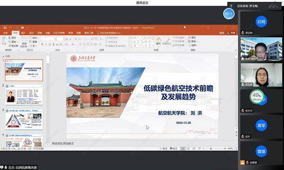Start slideshow from status bar icon
This screenshot has width=284, height=170.
coord(199,148)
